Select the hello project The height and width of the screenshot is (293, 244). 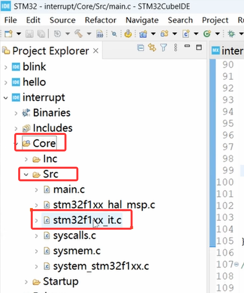(34, 82)
